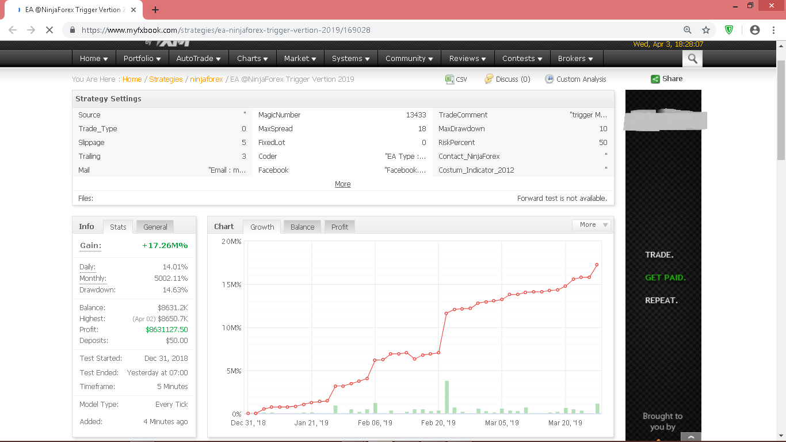Screen dimensions: 786x442
Task: Open the Chrome profile avatar
Action: 755,30
